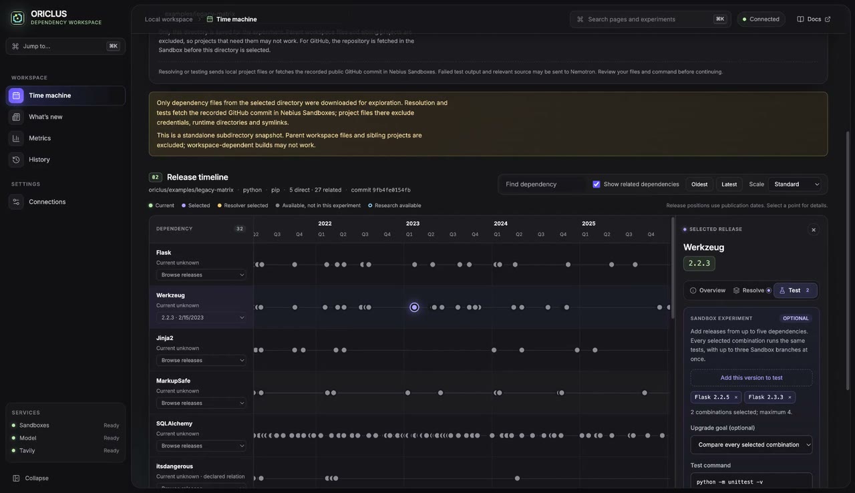Click the History clock icon

pyautogui.click(x=16, y=160)
